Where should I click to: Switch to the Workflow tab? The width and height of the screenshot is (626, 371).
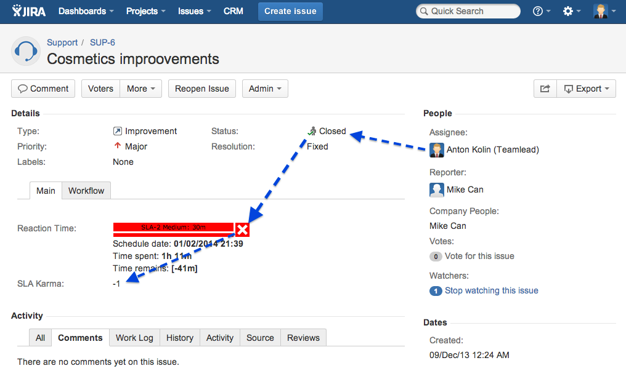[86, 191]
